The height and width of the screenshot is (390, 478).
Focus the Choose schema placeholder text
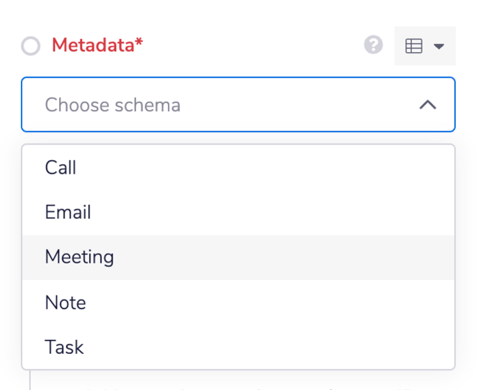113,105
